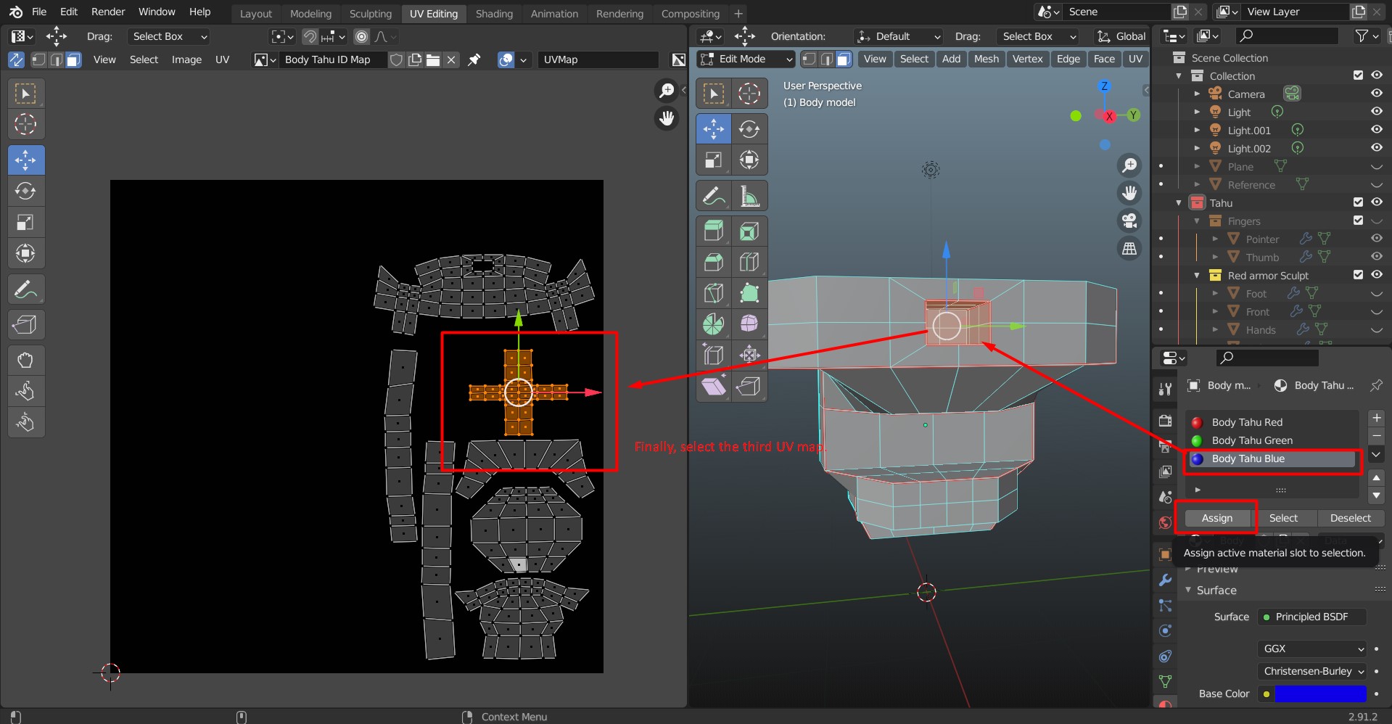Click the blue Base Color swatch
The height and width of the screenshot is (724, 1392).
coord(1320,694)
